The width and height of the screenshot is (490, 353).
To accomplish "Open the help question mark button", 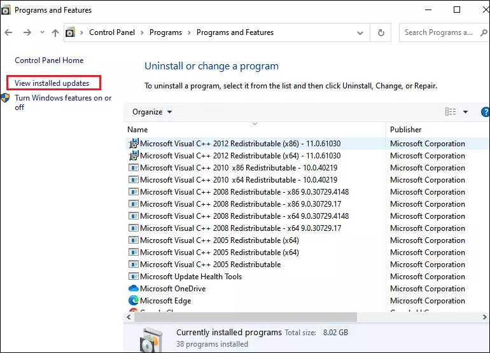I will 486,112.
